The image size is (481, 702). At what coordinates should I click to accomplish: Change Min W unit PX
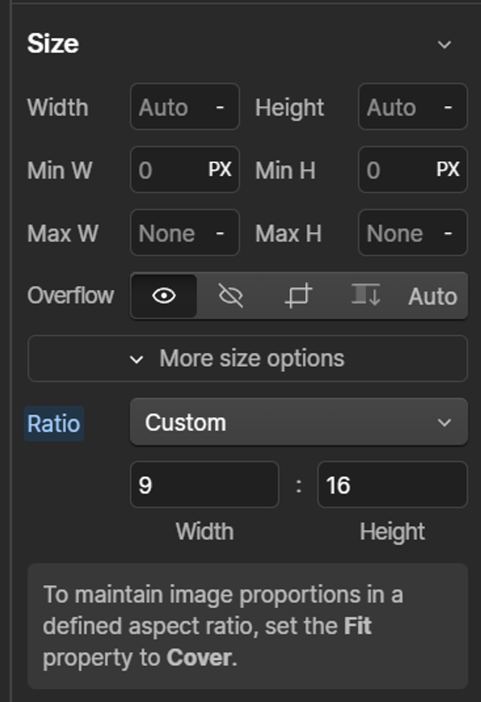tap(220, 169)
